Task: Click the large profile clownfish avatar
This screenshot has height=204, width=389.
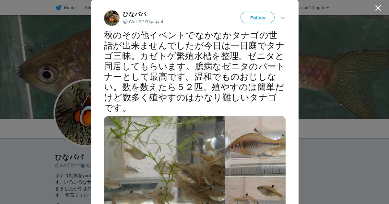Action: pos(73,113)
